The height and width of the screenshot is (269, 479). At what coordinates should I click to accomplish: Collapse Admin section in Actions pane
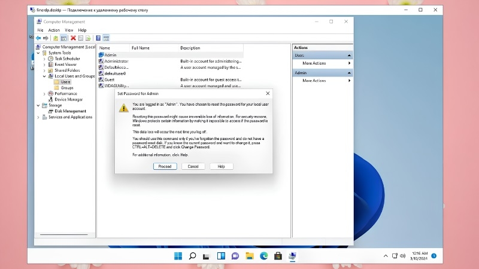point(349,72)
